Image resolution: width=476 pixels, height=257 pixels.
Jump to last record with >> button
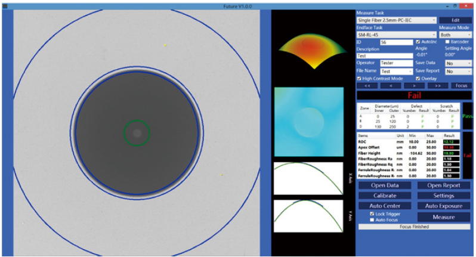point(437,86)
